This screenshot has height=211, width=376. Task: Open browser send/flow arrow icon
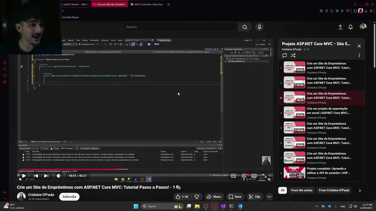(342, 11)
